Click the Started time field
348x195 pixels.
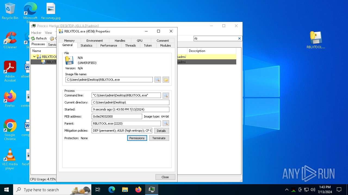(x=130, y=109)
